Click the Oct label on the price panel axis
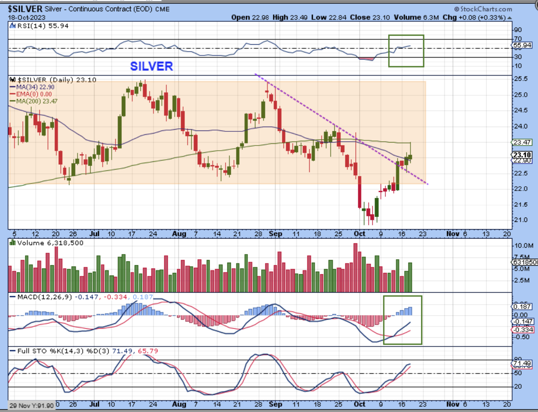The width and height of the screenshot is (538, 412). pyautogui.click(x=360, y=234)
